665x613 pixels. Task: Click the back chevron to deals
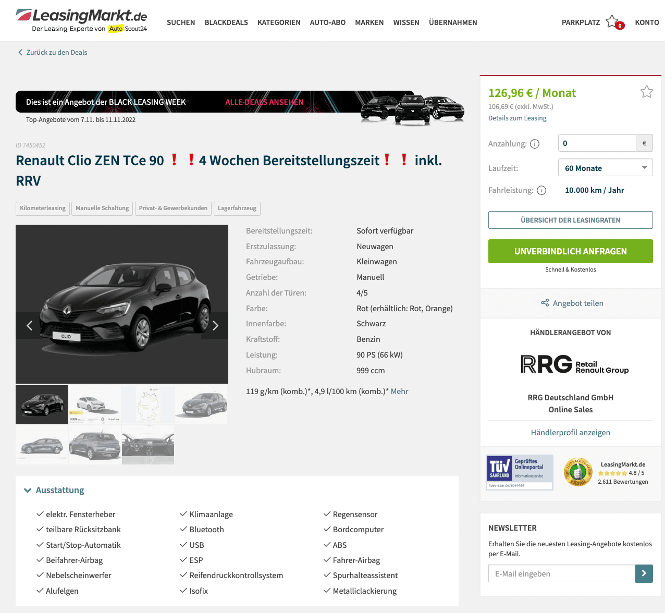[20, 52]
